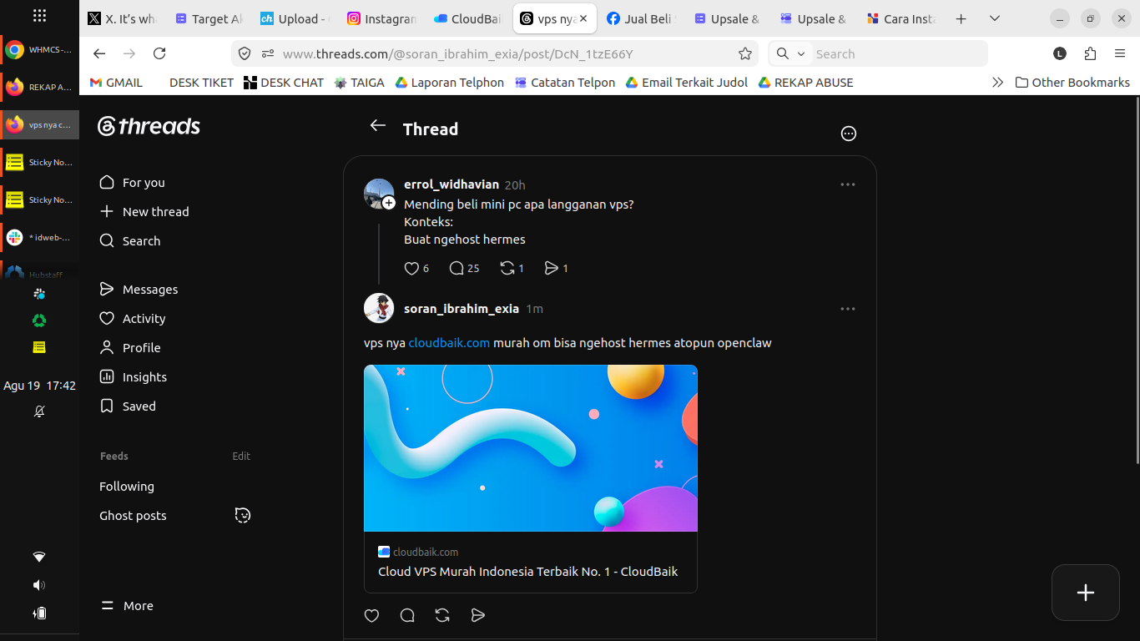Open Ghost posts feed settings icon
This screenshot has height=641, width=1140.
[x=243, y=515]
